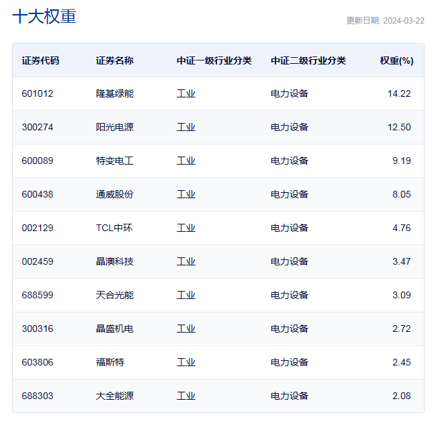The height and width of the screenshot is (430, 436).
Task: Select security code 603806
Action: (x=37, y=362)
